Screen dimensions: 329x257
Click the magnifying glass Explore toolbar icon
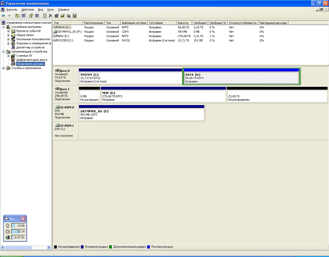click(68, 16)
